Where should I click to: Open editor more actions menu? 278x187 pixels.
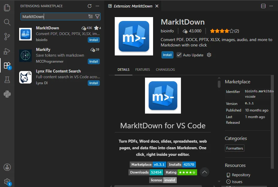[271, 6]
